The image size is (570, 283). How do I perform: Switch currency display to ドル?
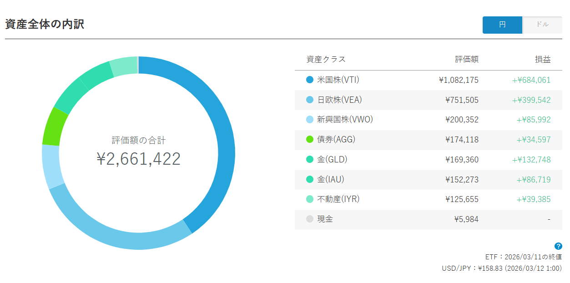(x=542, y=25)
